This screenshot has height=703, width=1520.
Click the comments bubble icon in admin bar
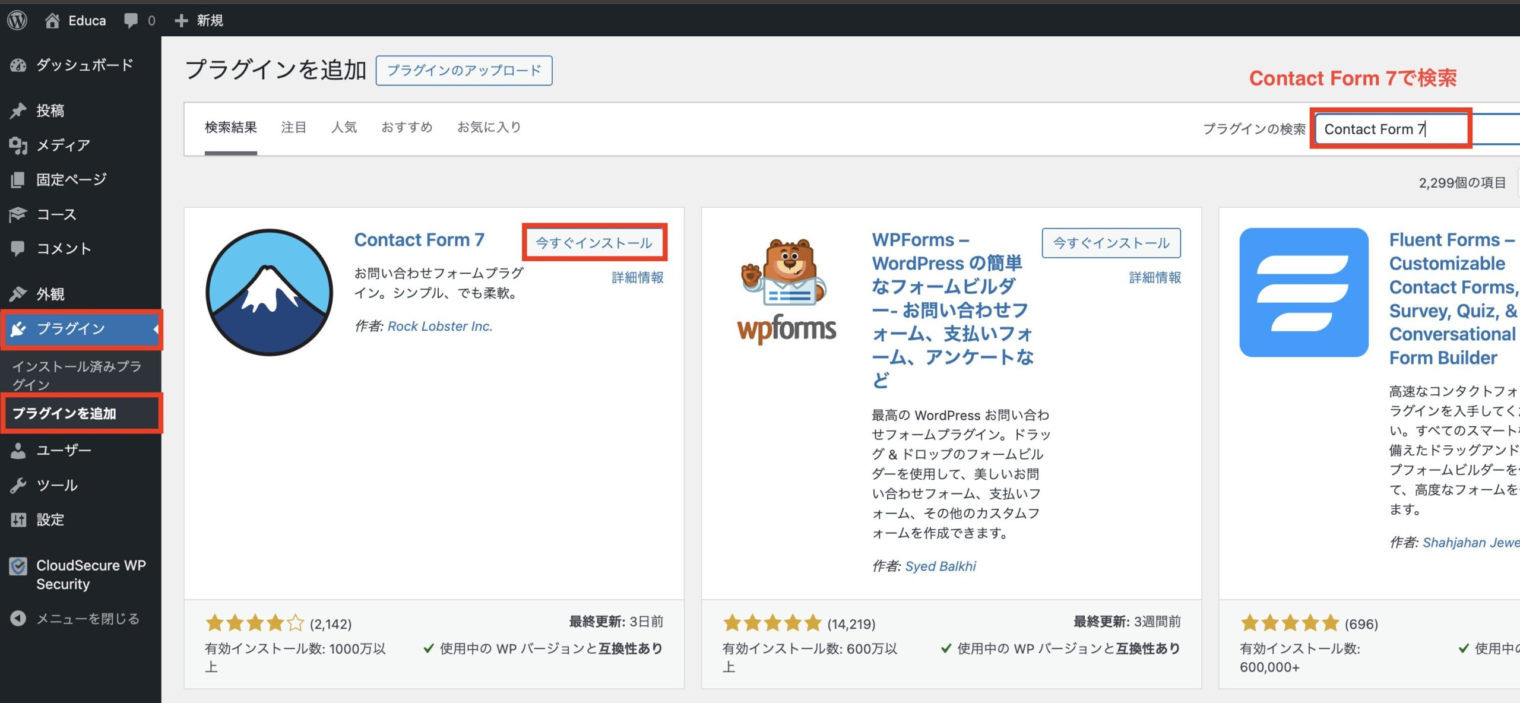click(131, 20)
